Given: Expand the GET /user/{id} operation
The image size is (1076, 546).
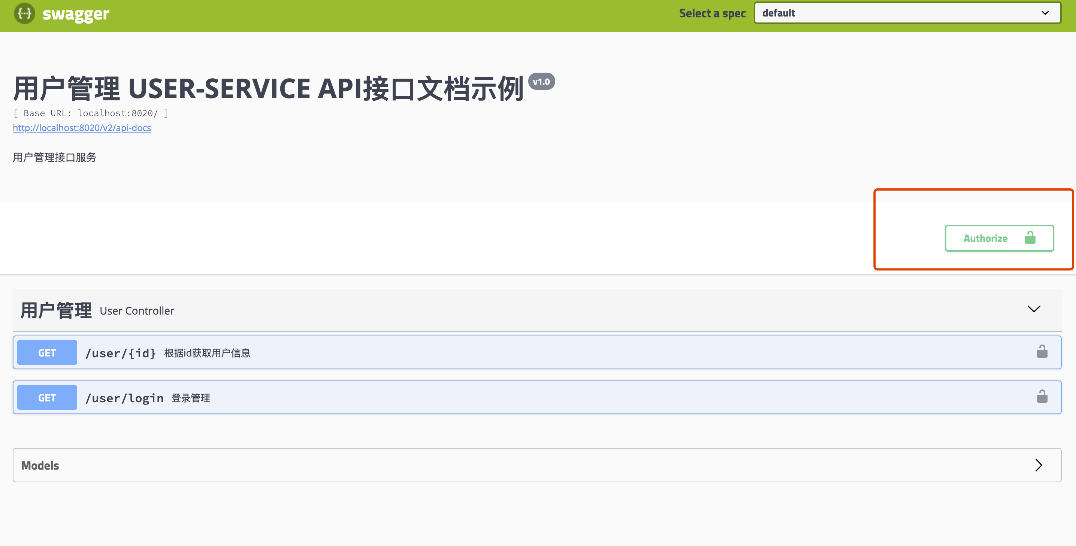Looking at the screenshot, I should (537, 352).
